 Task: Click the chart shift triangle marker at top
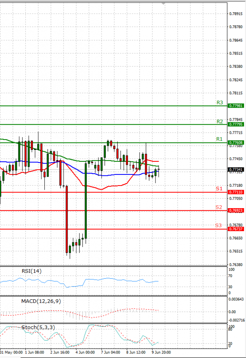[163, 4]
